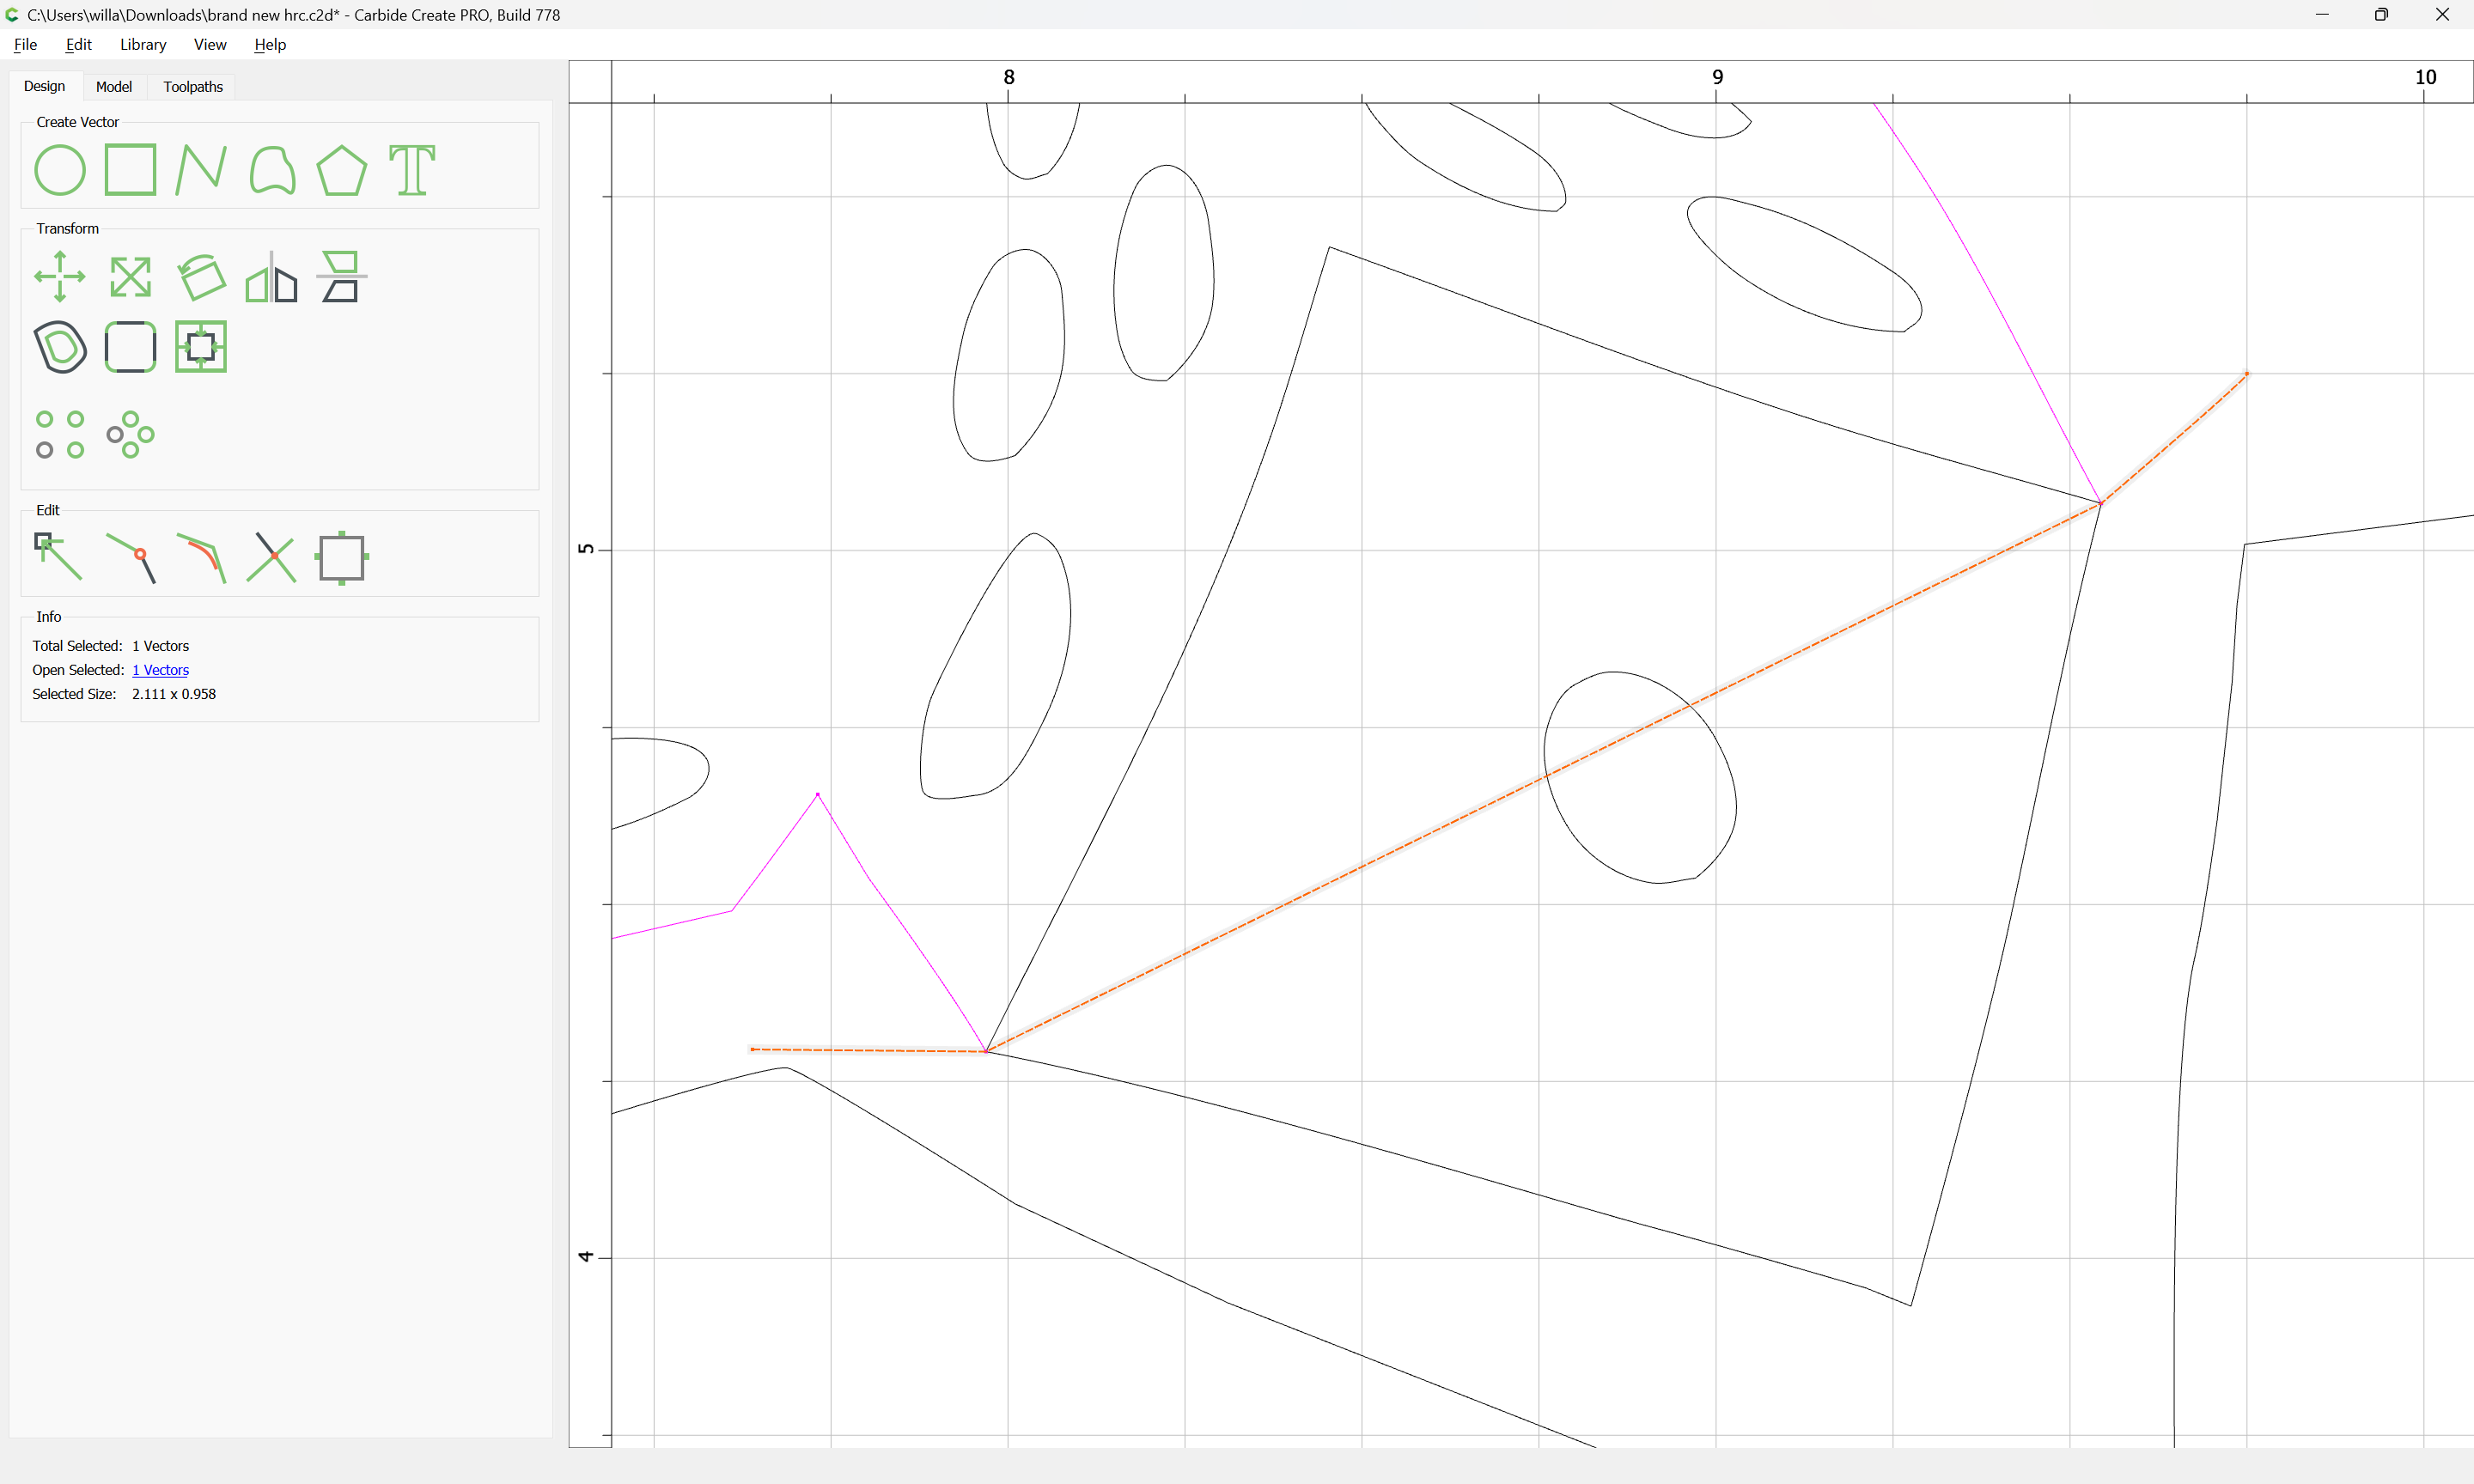Image resolution: width=2474 pixels, height=1484 pixels.
Task: Click the Selected Size value 2.111 x 0.958
Action: [174, 694]
